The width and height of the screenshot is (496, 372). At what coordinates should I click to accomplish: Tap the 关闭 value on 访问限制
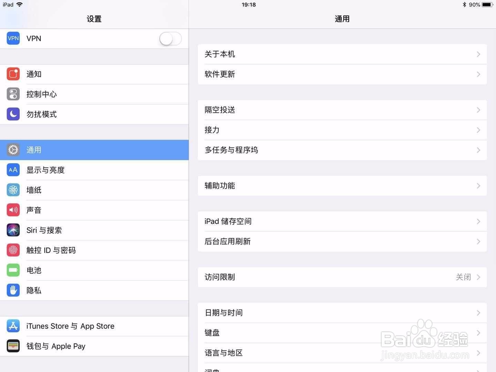pos(463,277)
